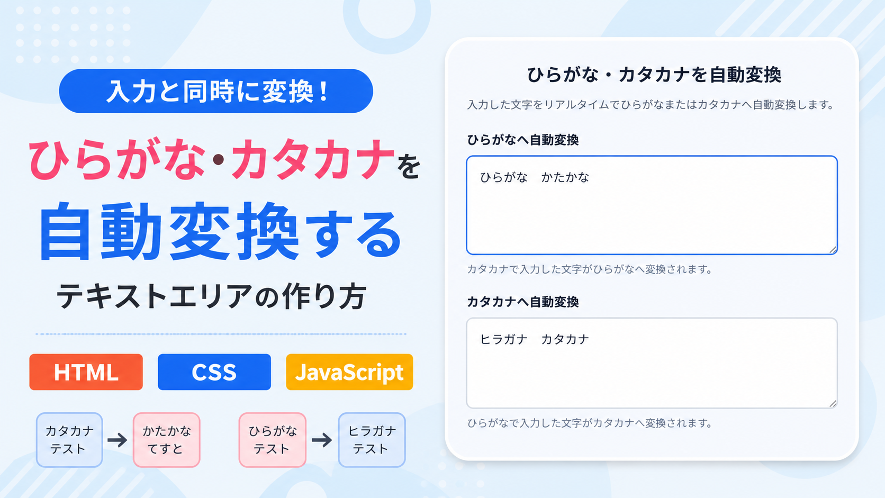Click the pink ひらがな テスト example box
Screen dimensions: 885x498
click(x=272, y=440)
